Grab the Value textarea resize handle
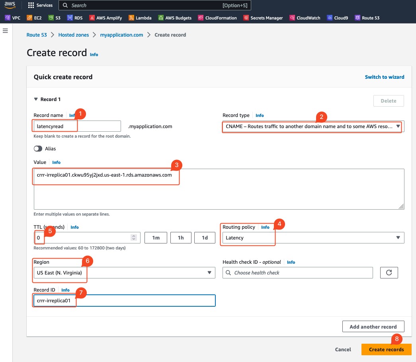 click(x=401, y=206)
